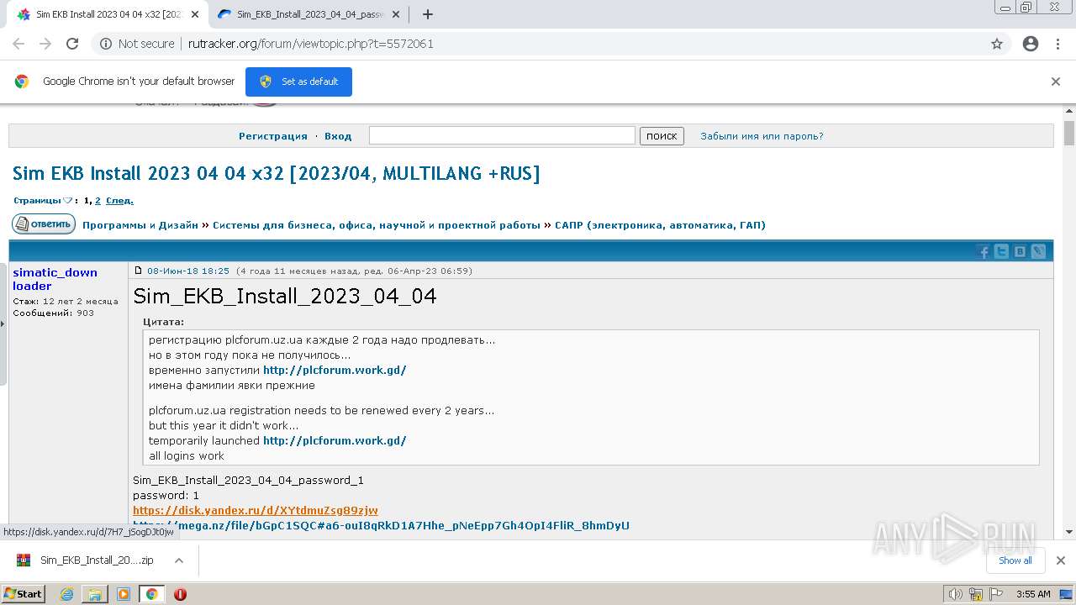Screen dimensions: 1076x605
Task: Open the network tray icon
Action: [x=976, y=594]
